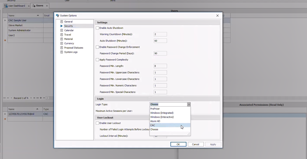This screenshot has height=159, width=307.
Task: Open the General options page icon
Action: [x=61, y=22]
